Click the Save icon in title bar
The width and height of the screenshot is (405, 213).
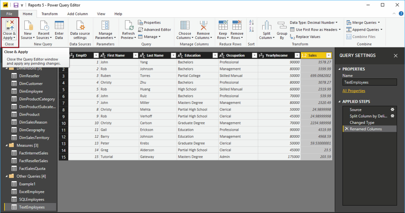[x=16, y=5]
